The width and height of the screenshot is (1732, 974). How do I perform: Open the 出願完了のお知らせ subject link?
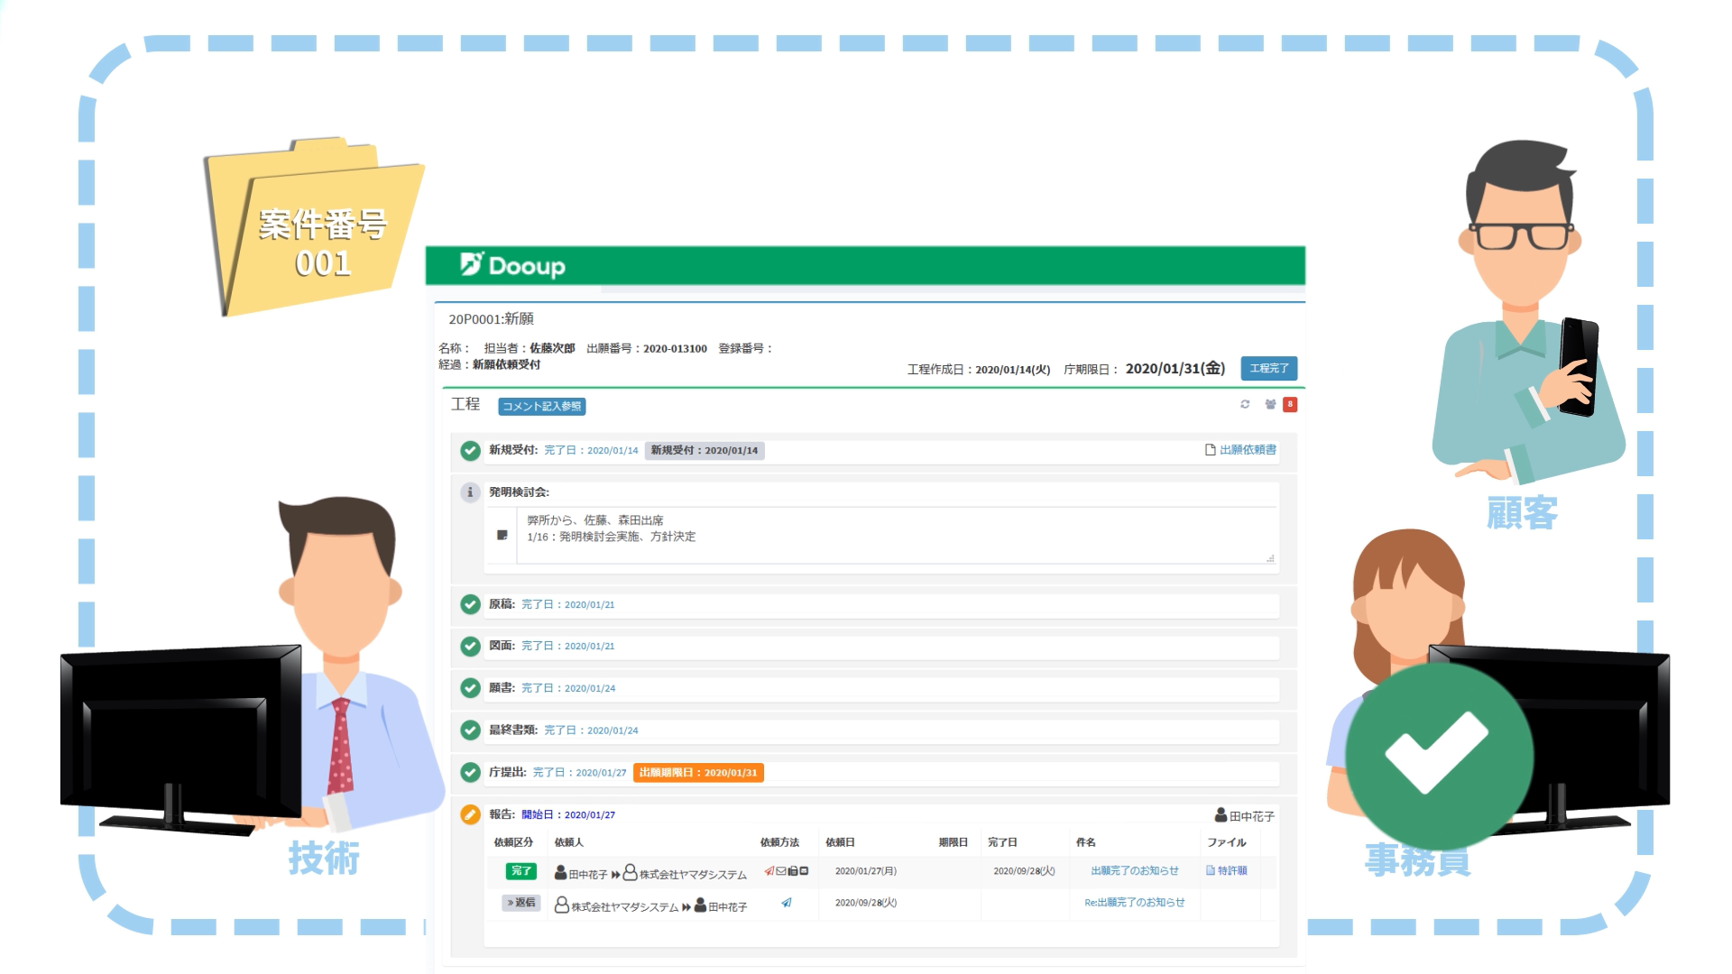pos(1135,870)
